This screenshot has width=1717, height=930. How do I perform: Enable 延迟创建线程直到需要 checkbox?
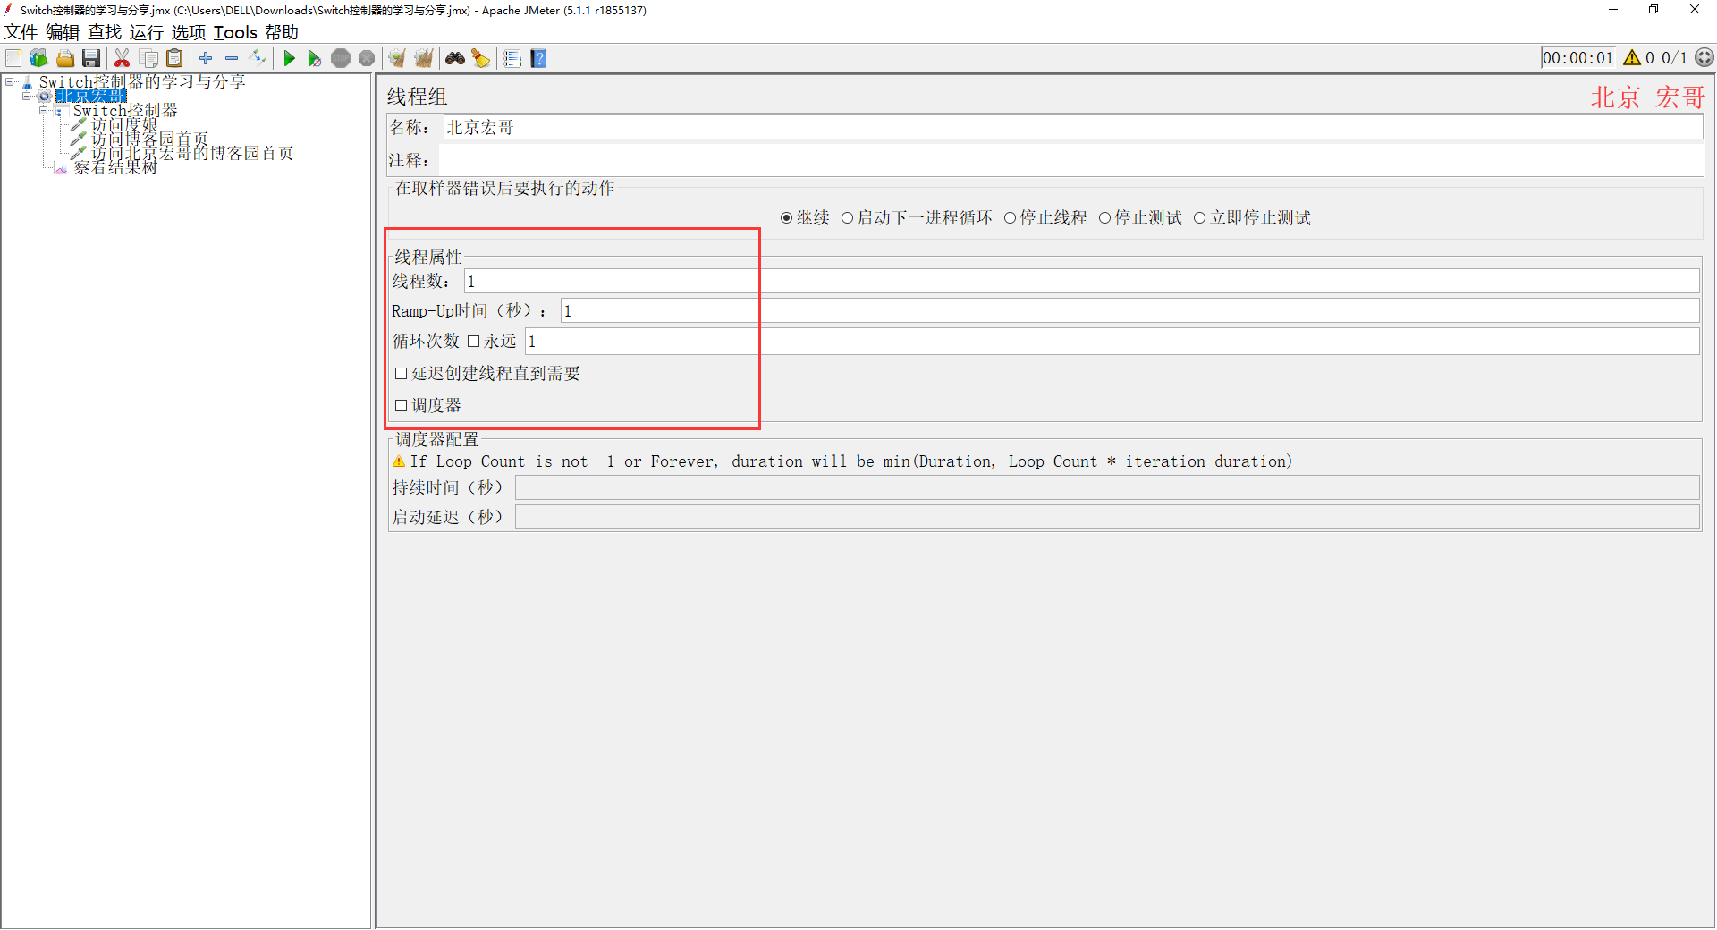[x=401, y=374]
